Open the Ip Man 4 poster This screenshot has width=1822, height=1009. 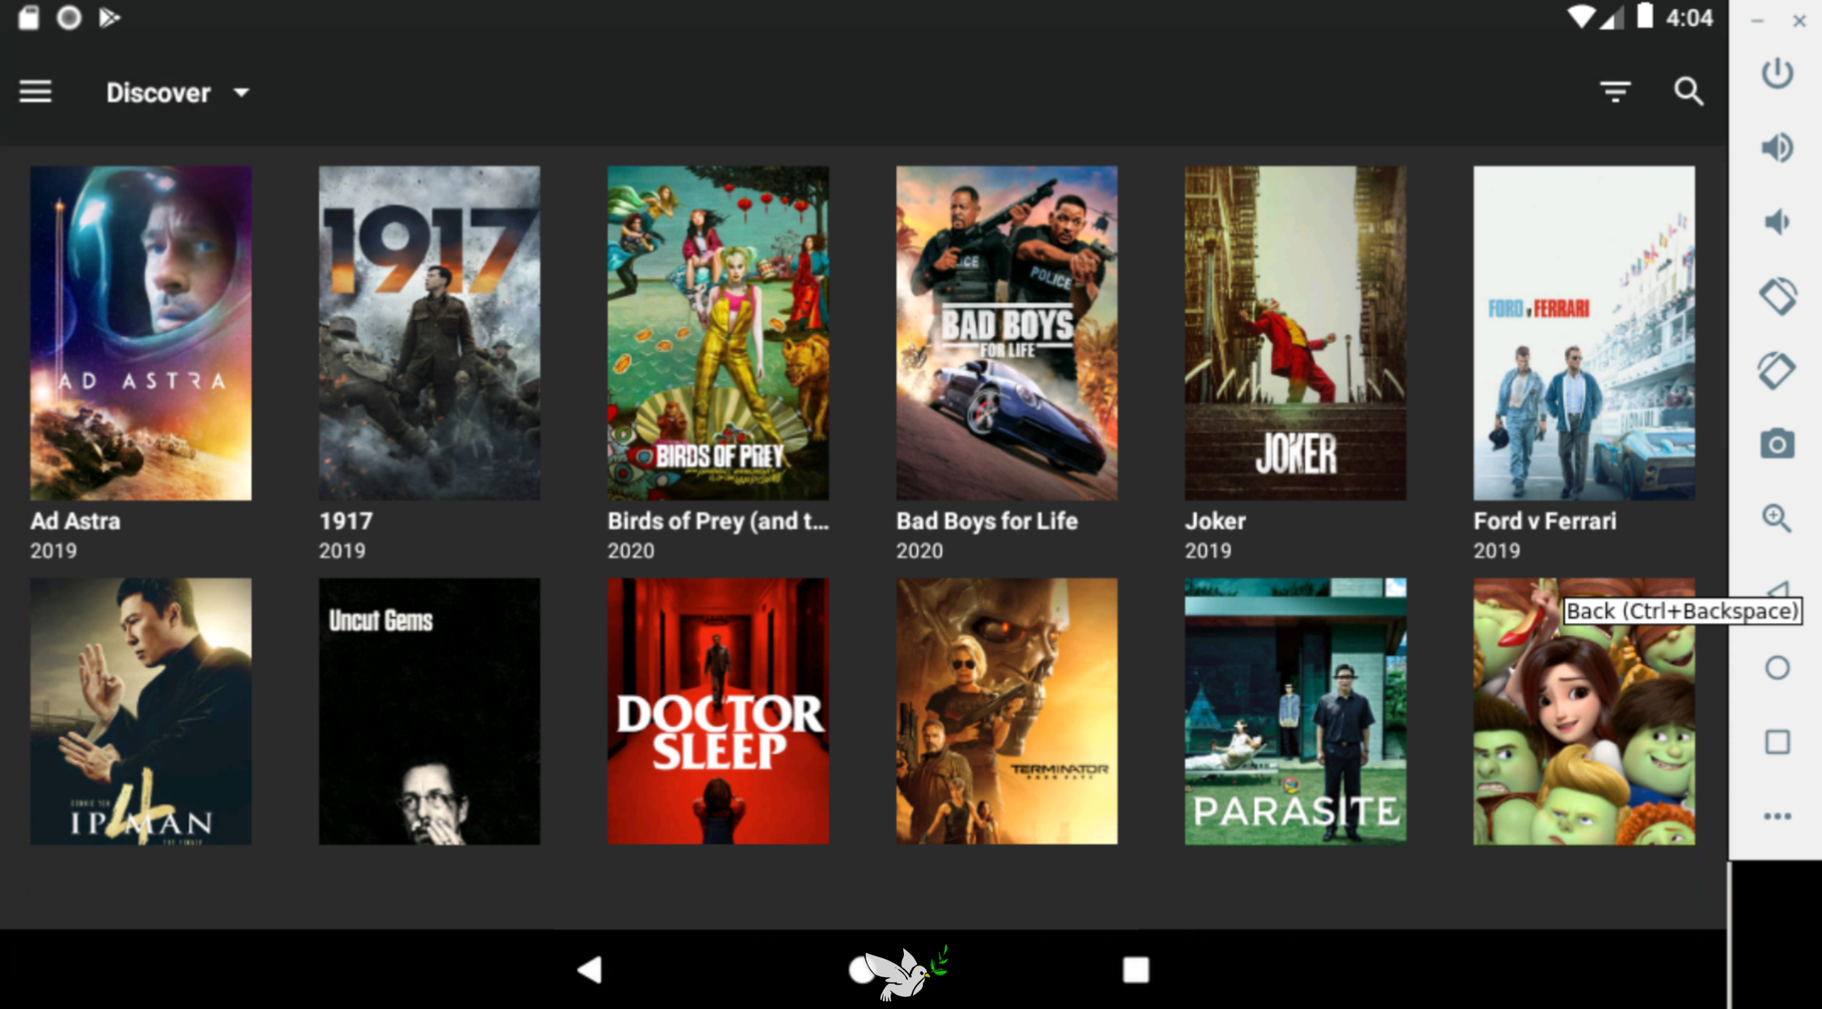tap(141, 711)
